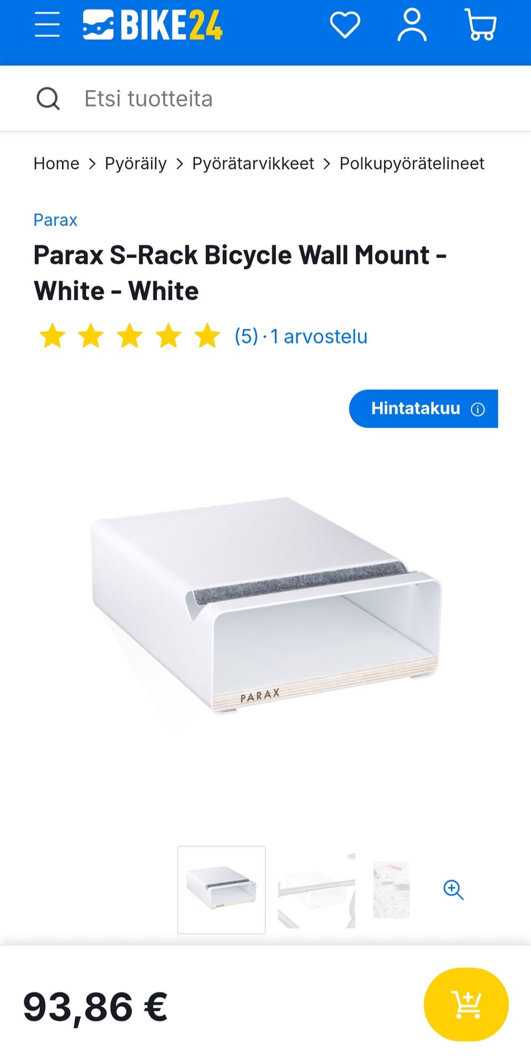Open the wishlist heart icon
This screenshot has height=1057, width=531.
345,25
